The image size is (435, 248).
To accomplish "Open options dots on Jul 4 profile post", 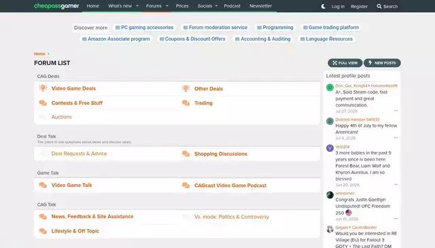I will coord(396,138).
